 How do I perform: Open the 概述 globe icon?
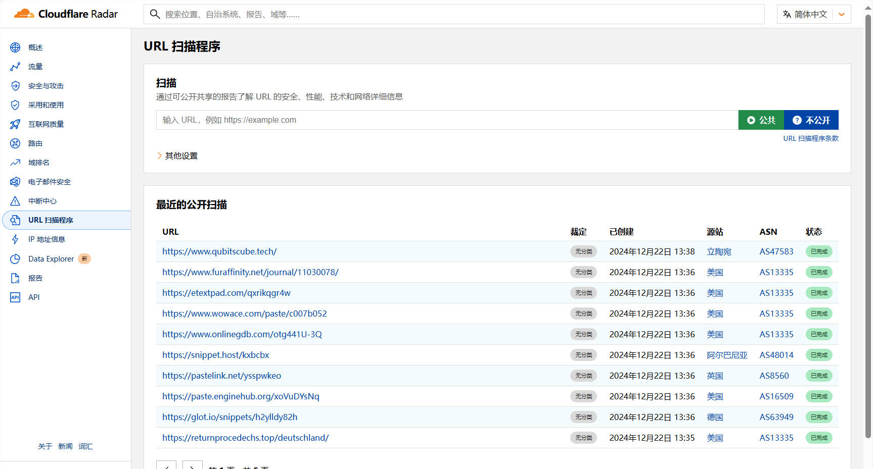coord(15,47)
